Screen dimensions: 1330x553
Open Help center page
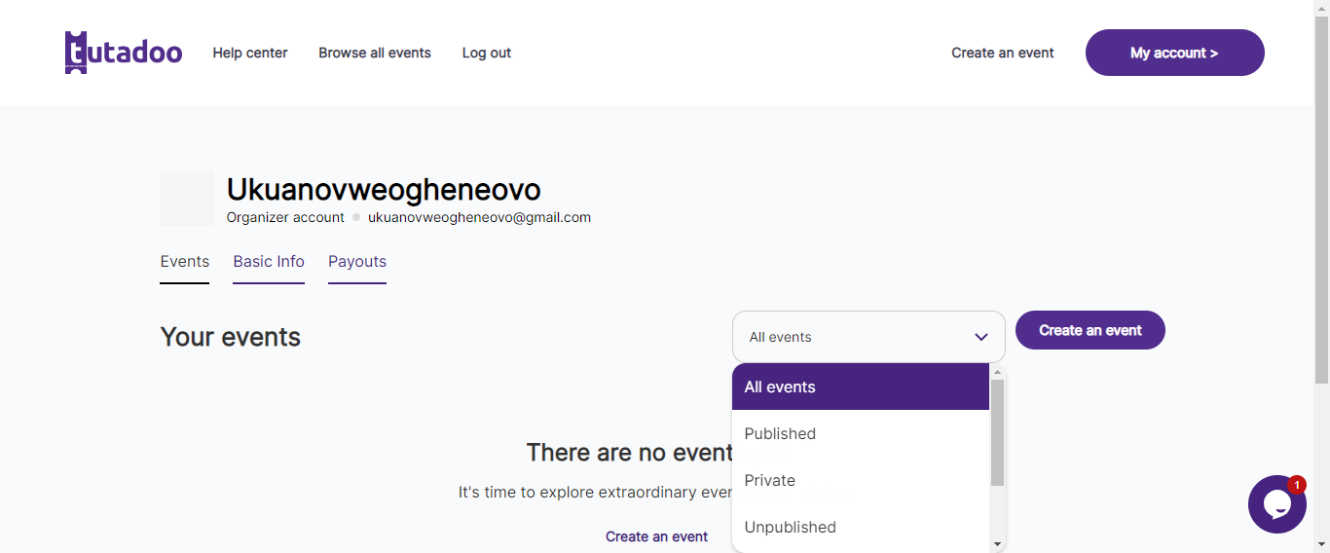pos(250,53)
